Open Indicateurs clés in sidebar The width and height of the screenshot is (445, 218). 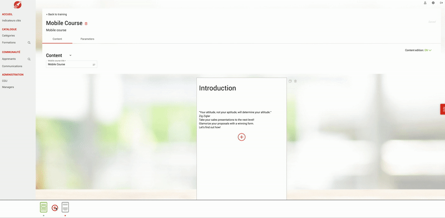(x=11, y=21)
